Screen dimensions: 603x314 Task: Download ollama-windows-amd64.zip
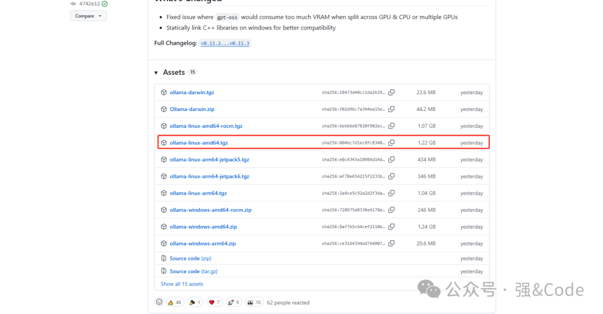[x=203, y=227]
